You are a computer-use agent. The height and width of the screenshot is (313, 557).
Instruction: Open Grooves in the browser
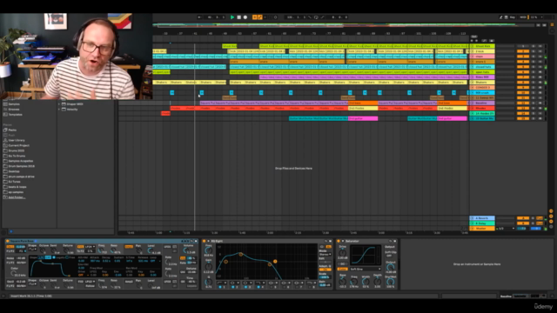click(14, 110)
